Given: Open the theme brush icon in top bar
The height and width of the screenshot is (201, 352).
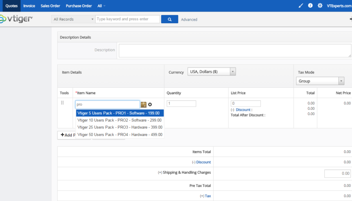Looking at the screenshot, I should pyautogui.click(x=301, y=6).
